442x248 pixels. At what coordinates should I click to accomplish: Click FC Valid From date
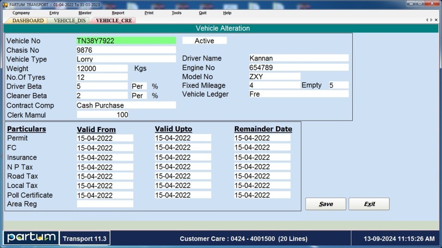pyautogui.click(x=105, y=147)
